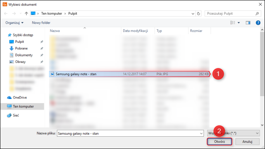Viewport: 265px width, 149px height.
Task: Click in the Nazwa pliku text field
Action: click(128, 133)
